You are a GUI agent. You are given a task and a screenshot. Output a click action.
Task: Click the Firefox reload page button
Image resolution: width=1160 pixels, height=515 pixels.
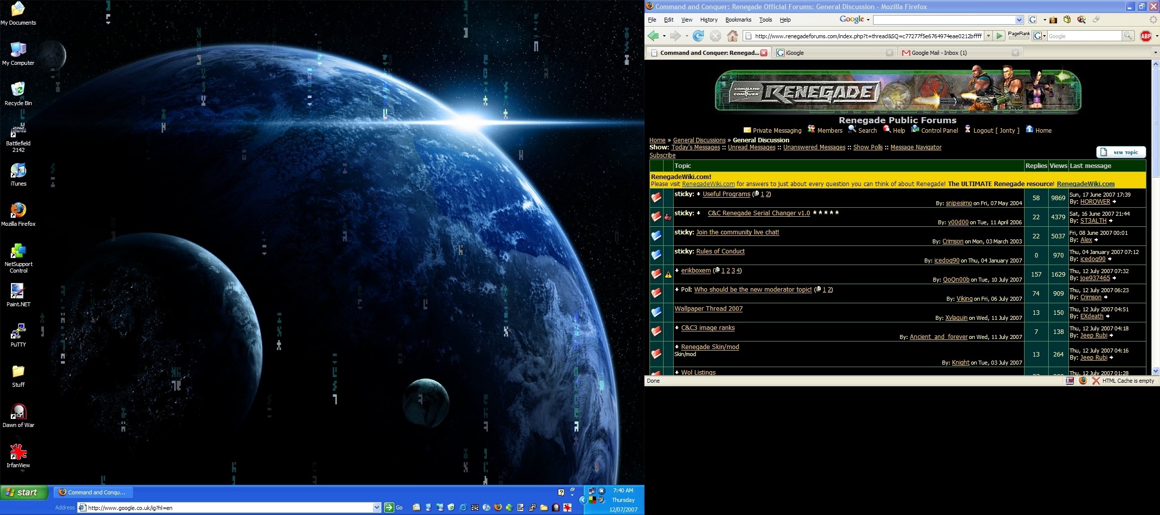[x=698, y=36]
